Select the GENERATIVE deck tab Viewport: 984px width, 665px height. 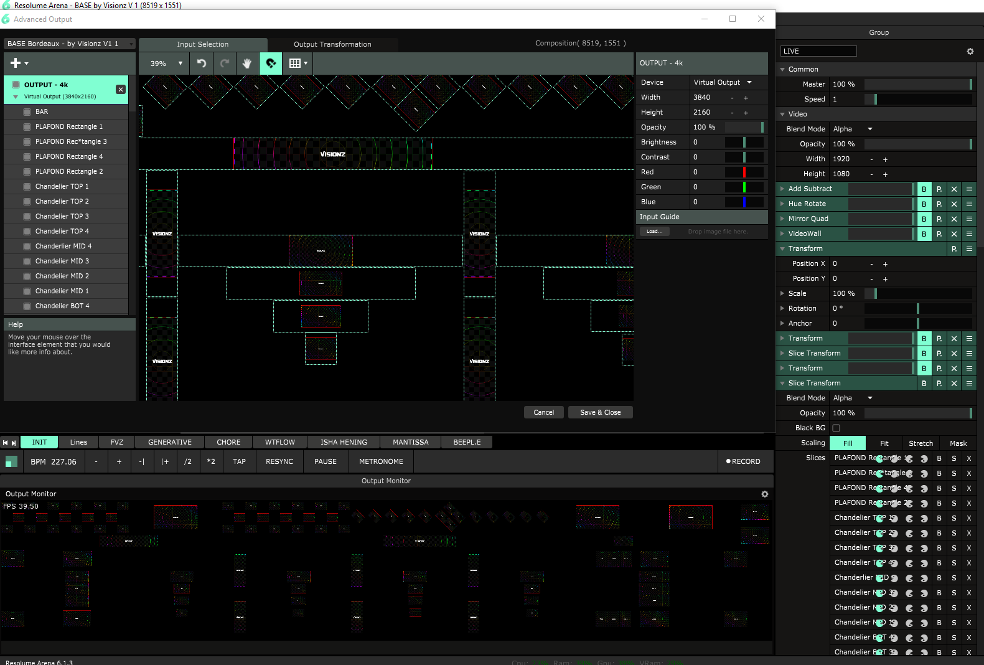coord(169,442)
